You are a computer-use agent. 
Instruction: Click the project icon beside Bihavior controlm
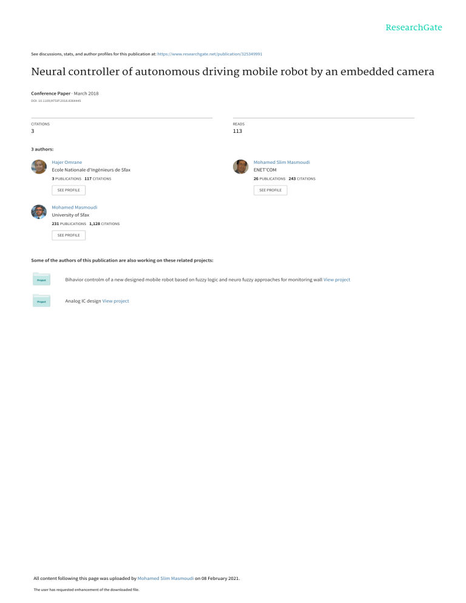coord(42,279)
